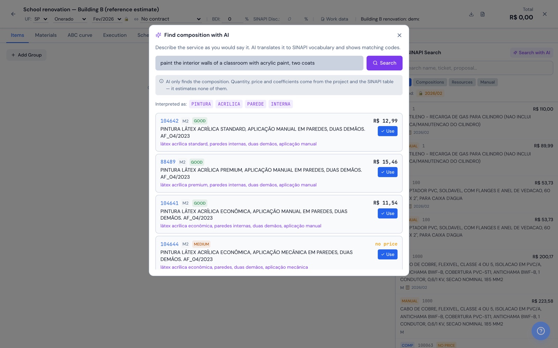
Task: Click the Building B renovation description field
Action: [390, 19]
